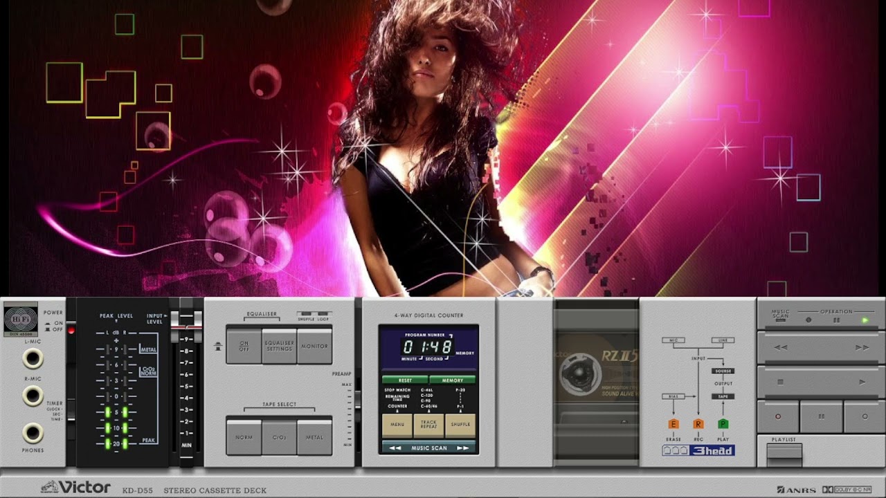This screenshot has height=498, width=886.
Task: Toggle the Loop indicator switch
Action: [x=323, y=314]
